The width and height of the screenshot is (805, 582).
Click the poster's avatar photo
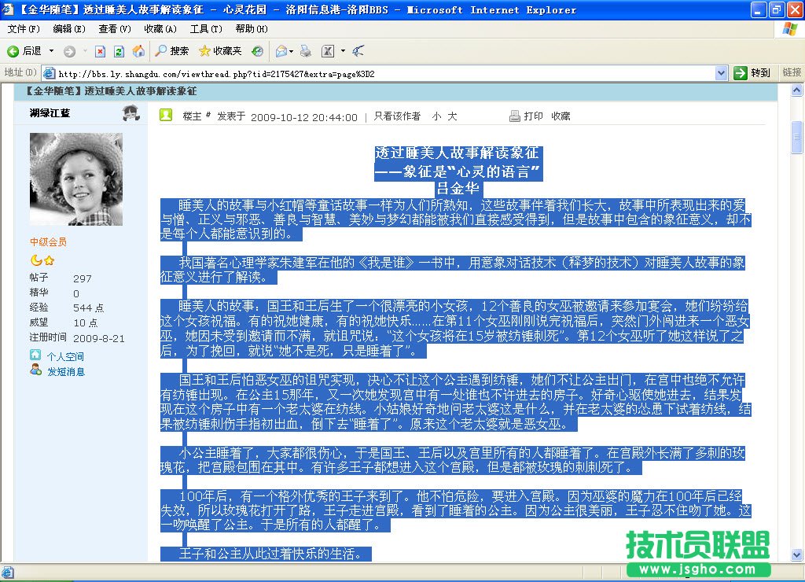coord(76,179)
